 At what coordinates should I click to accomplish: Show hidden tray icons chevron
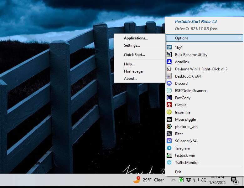pos(173,180)
